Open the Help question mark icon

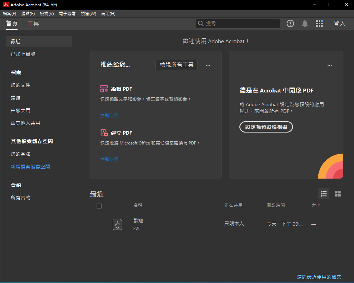tap(290, 24)
